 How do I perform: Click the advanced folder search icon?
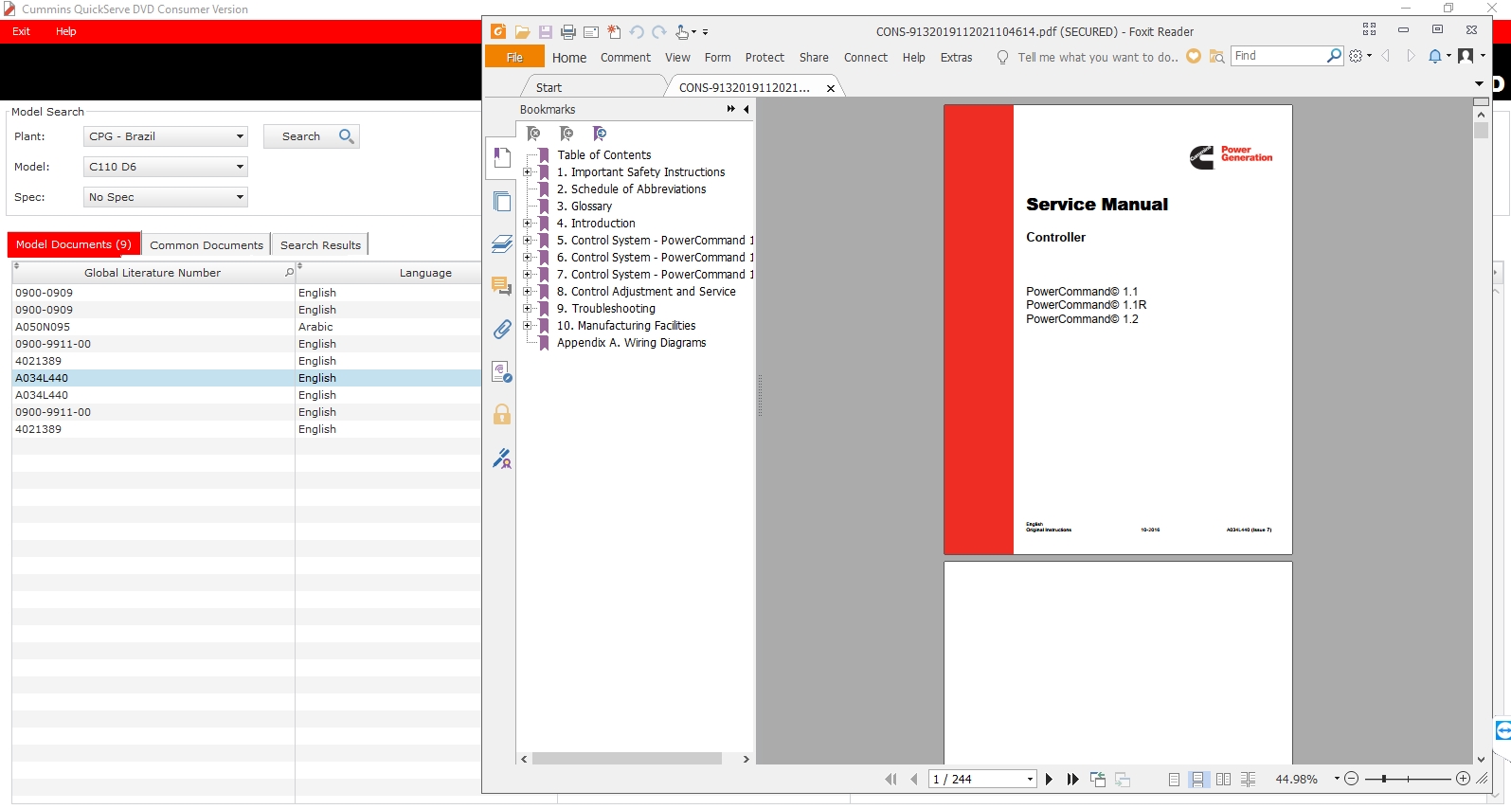pyautogui.click(x=1217, y=57)
